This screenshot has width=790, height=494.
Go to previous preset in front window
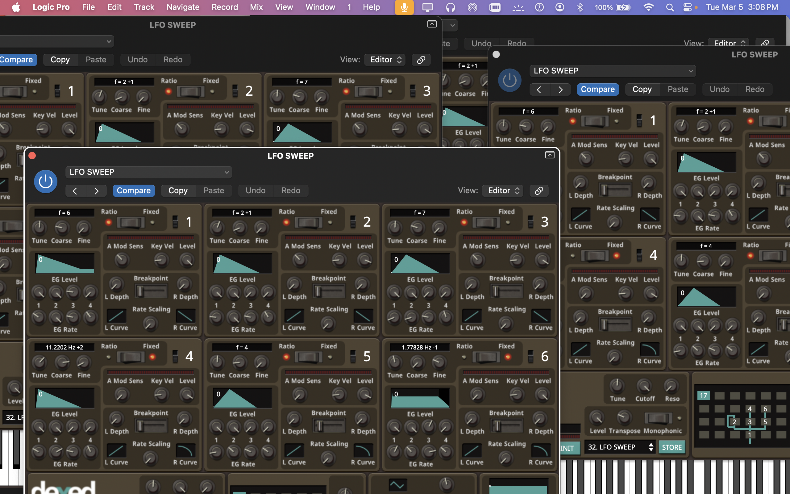(75, 191)
